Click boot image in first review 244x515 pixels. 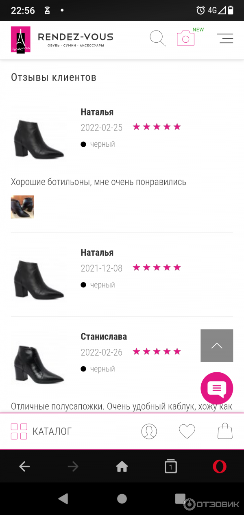pos(39,134)
